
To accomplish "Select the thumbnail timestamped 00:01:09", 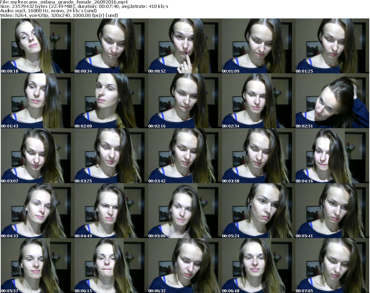I will tap(259, 46).
